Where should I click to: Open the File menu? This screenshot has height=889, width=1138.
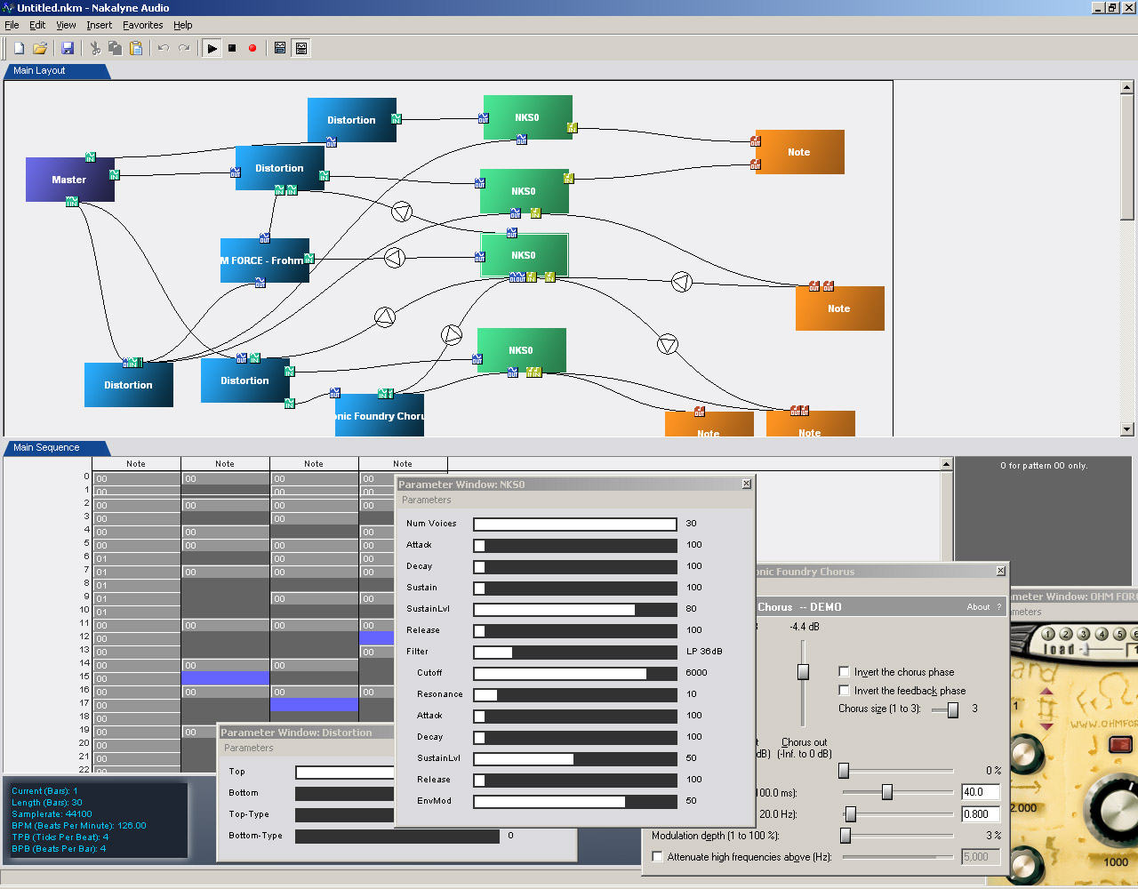point(12,25)
